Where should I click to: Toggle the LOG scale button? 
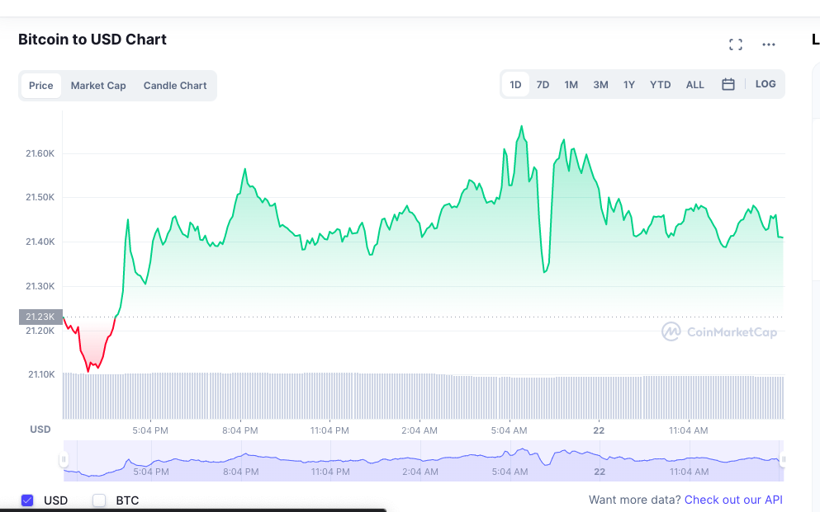click(765, 84)
